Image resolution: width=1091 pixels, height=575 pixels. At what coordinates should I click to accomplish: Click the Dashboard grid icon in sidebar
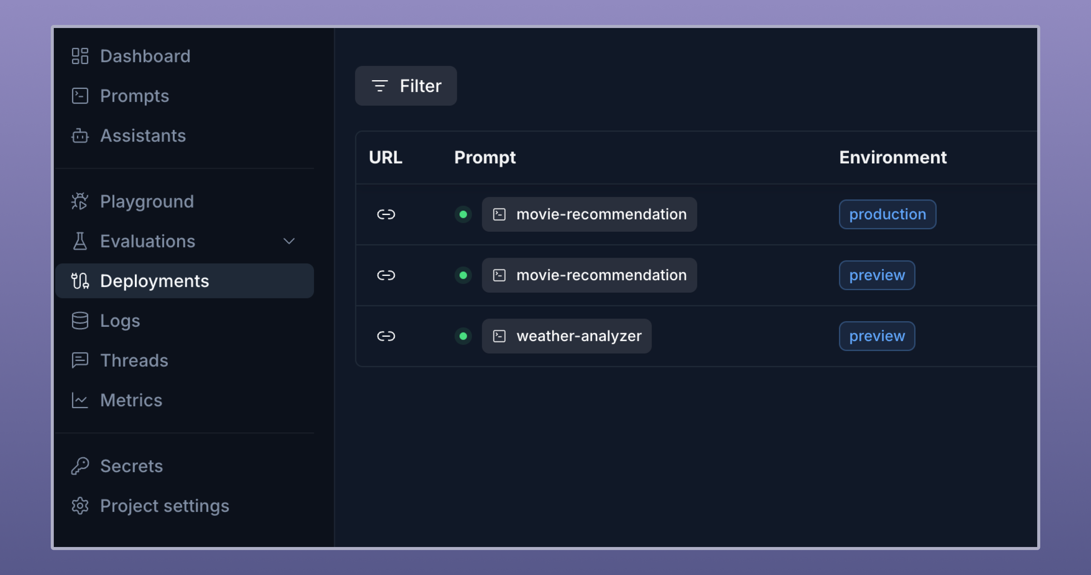[80, 56]
